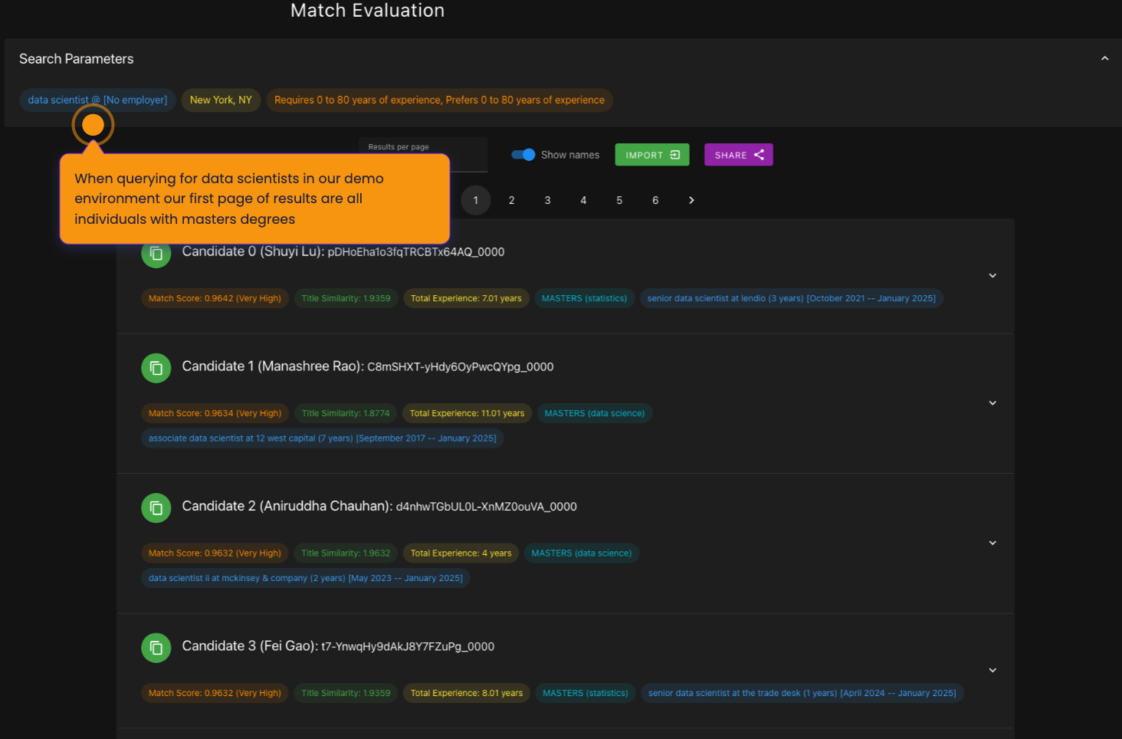
Task: Expand Candidate 0 Shuyi Lu details
Action: tap(992, 276)
